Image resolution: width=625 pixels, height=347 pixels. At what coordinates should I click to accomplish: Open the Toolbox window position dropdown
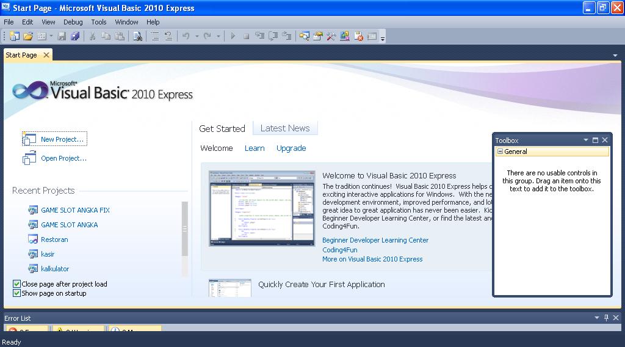586,140
